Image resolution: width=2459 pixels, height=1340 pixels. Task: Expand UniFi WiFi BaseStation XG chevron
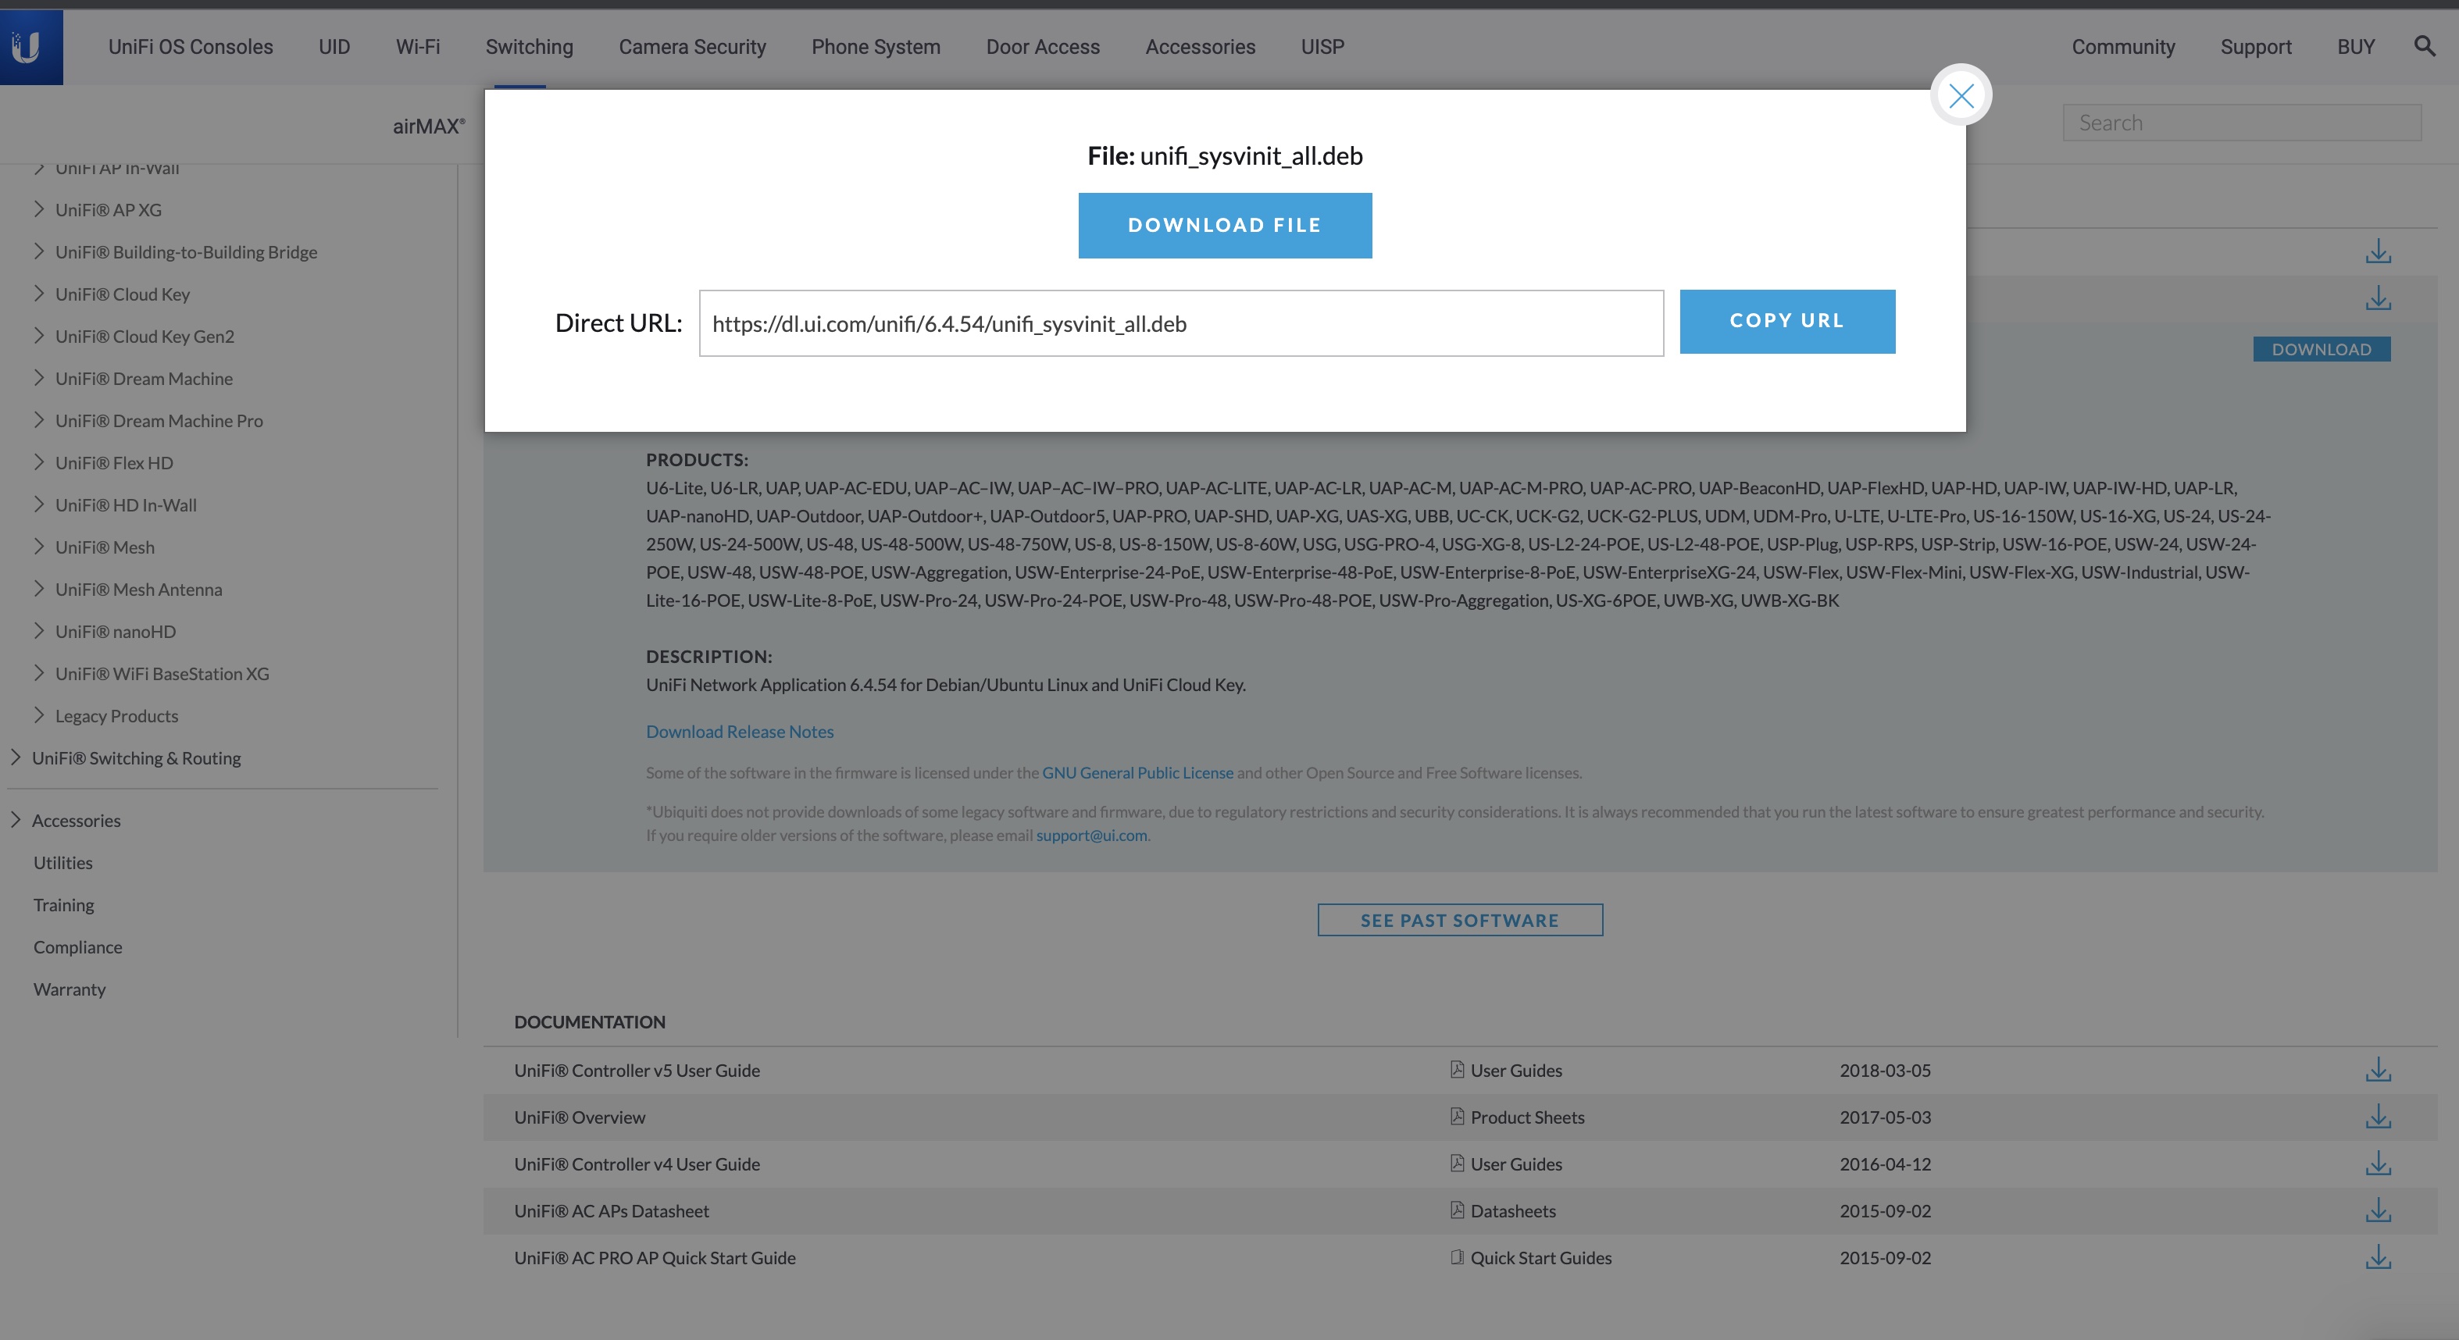(38, 672)
